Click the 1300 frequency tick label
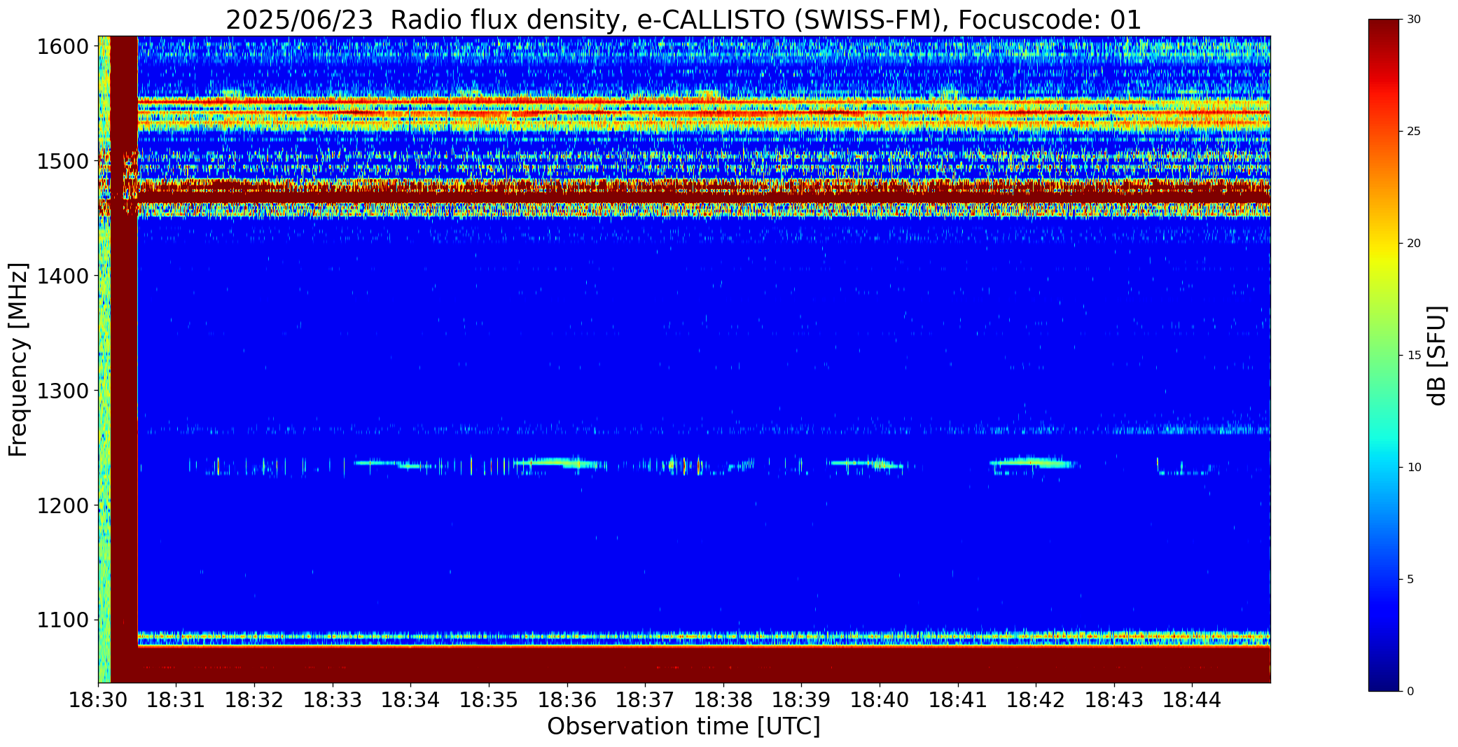 click(64, 391)
